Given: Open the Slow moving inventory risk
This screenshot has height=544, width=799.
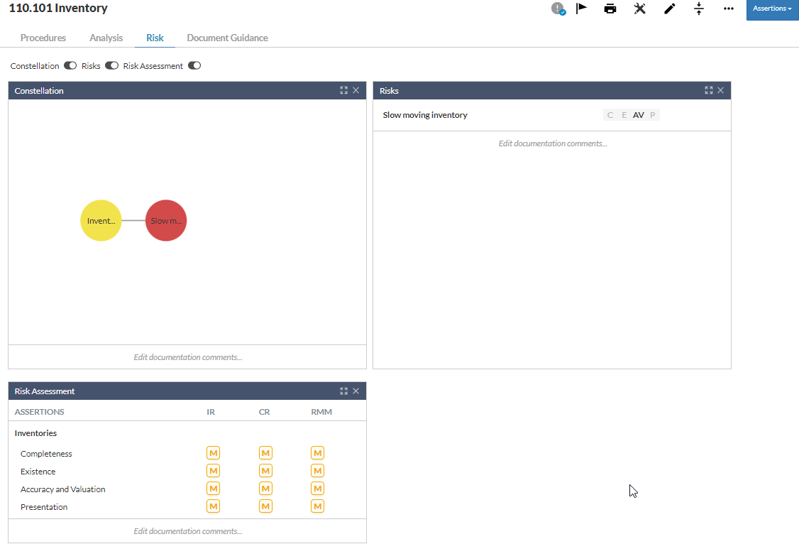Looking at the screenshot, I should [x=425, y=115].
